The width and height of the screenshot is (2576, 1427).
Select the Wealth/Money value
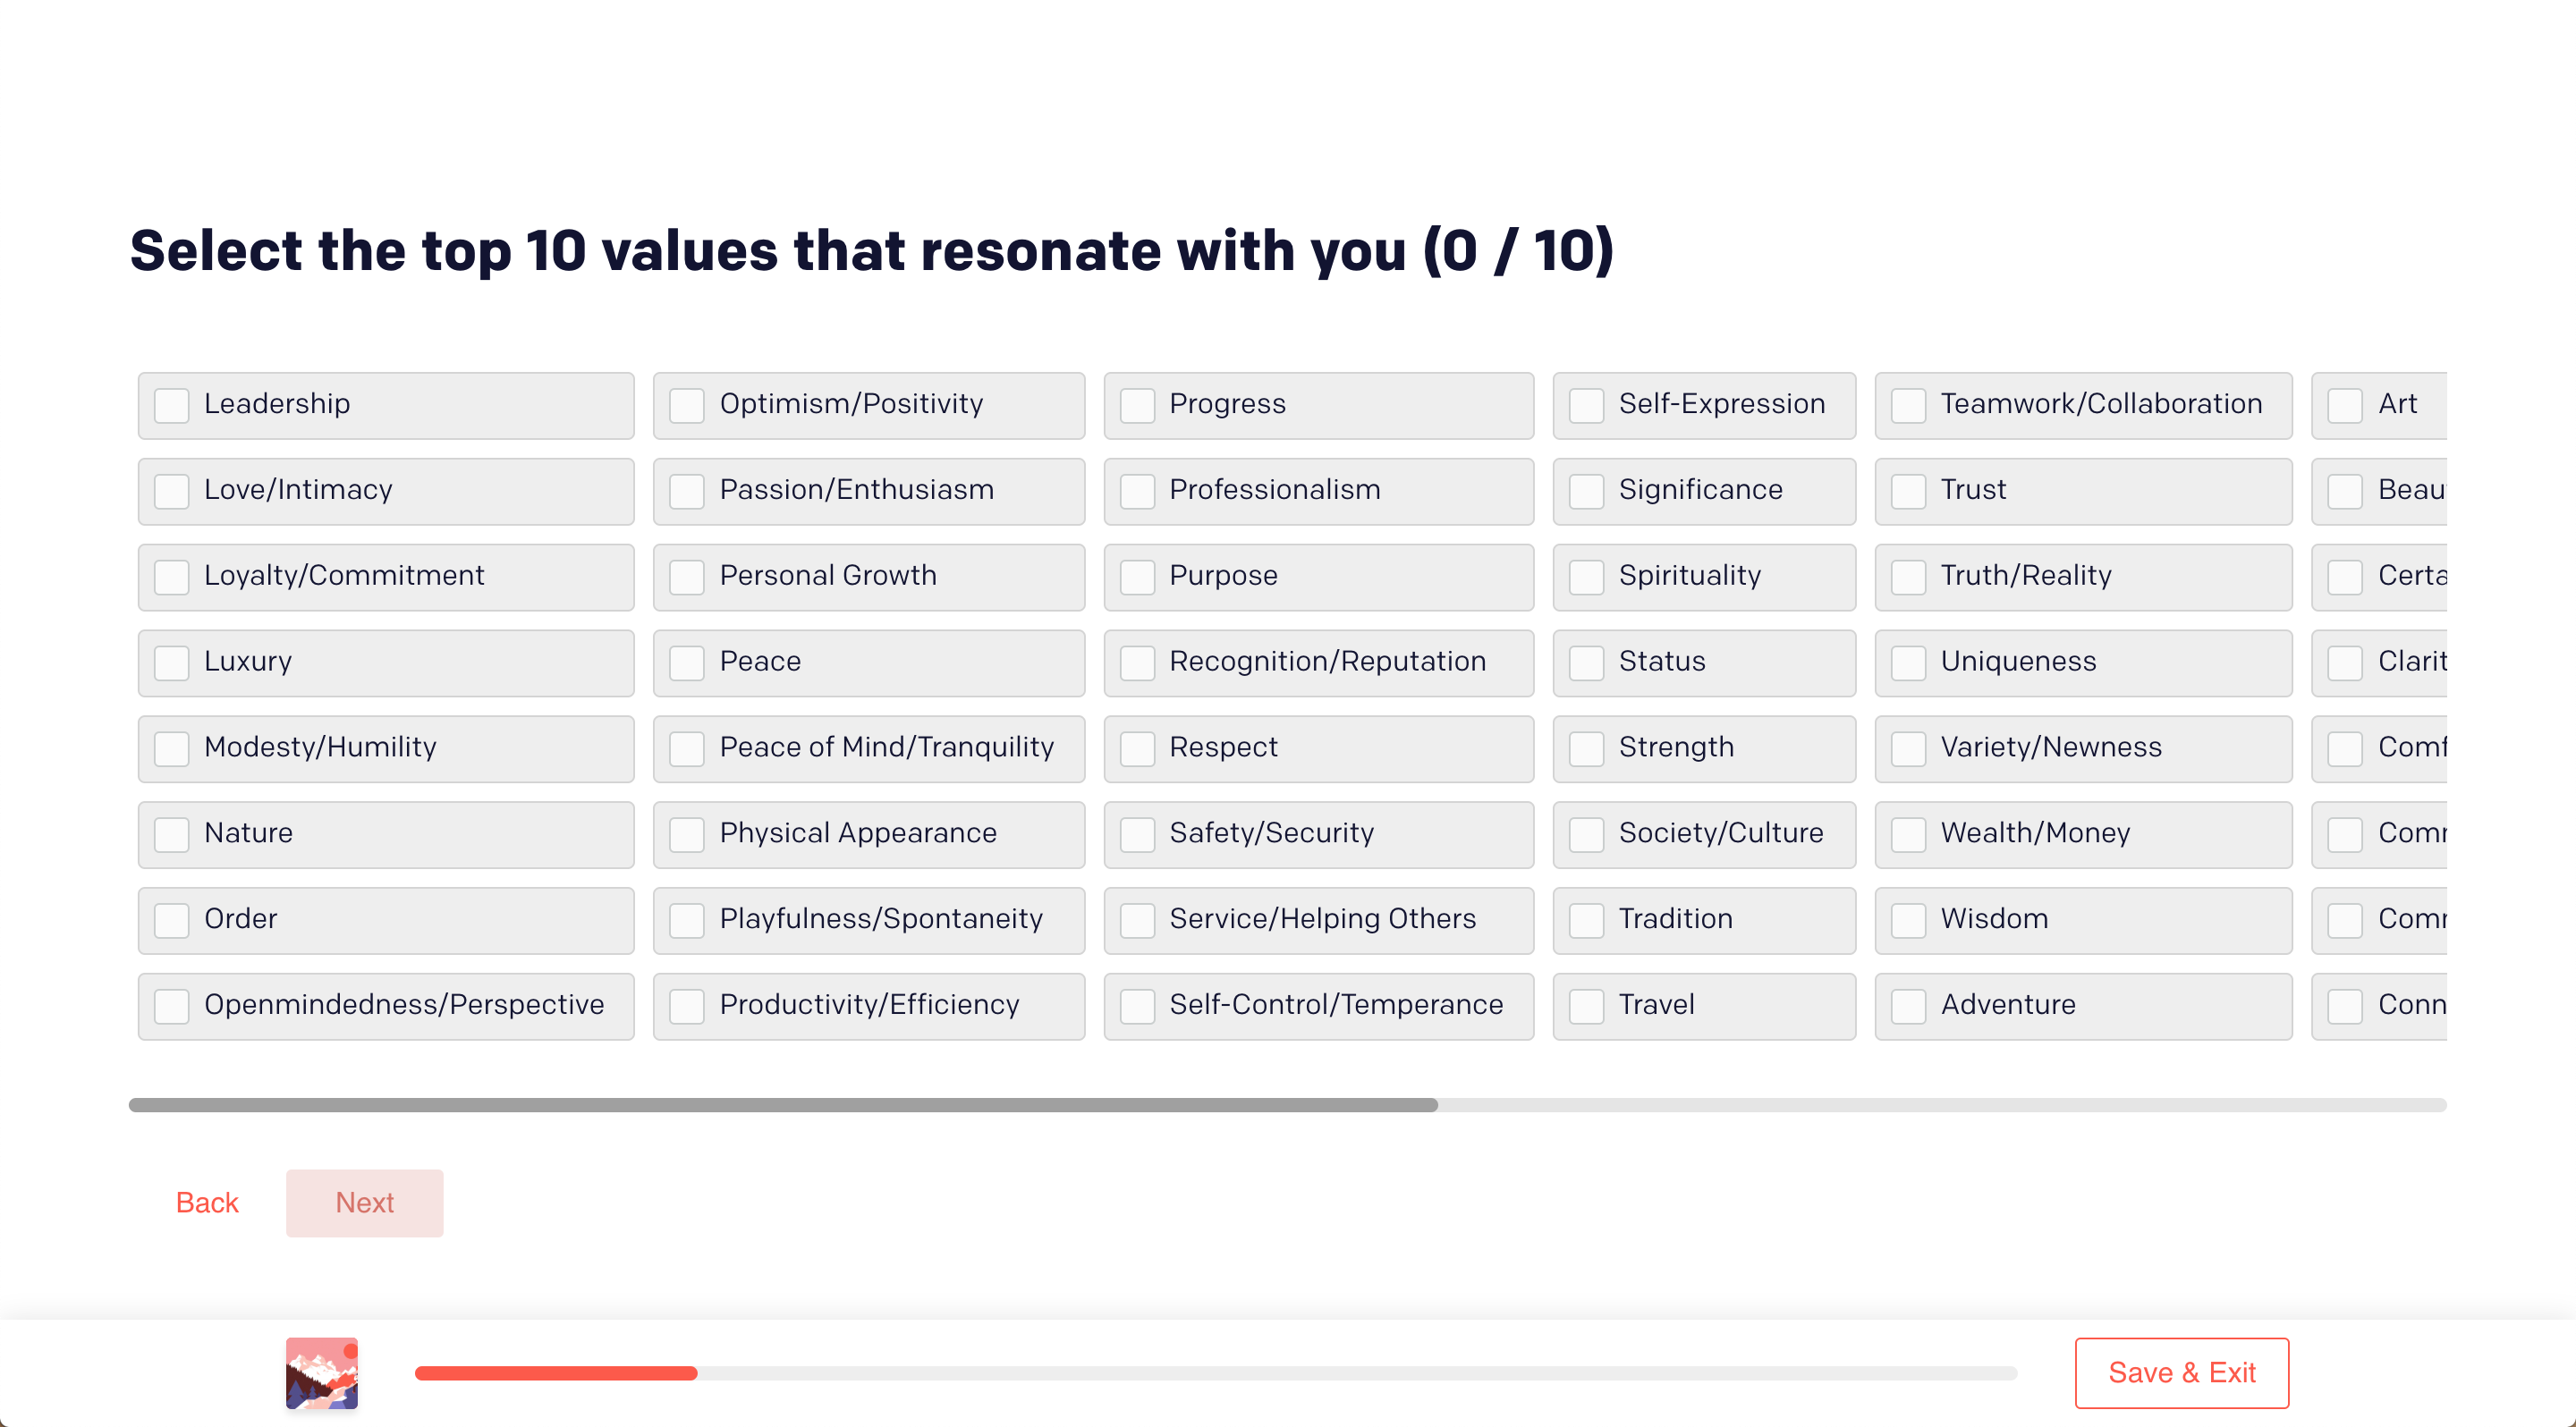pyautogui.click(x=1908, y=834)
